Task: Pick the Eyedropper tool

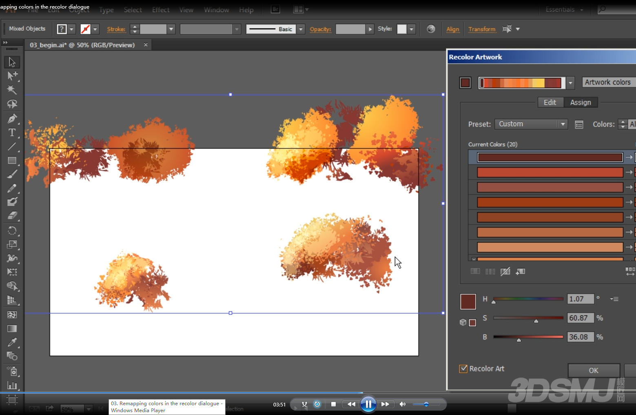Action: (x=12, y=342)
